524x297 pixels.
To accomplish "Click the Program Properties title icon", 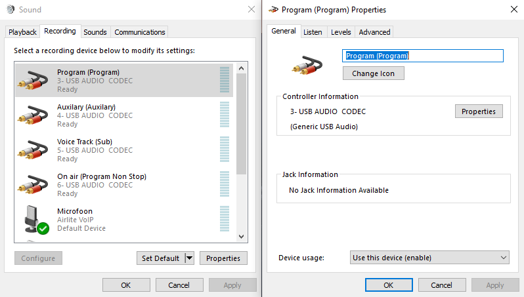I will 272,10.
